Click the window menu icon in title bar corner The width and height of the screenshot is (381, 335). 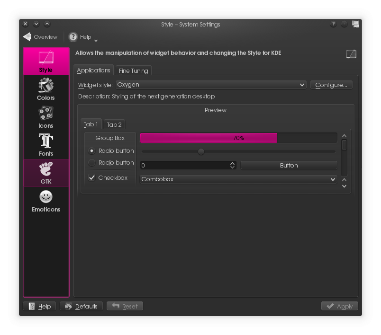click(x=355, y=24)
